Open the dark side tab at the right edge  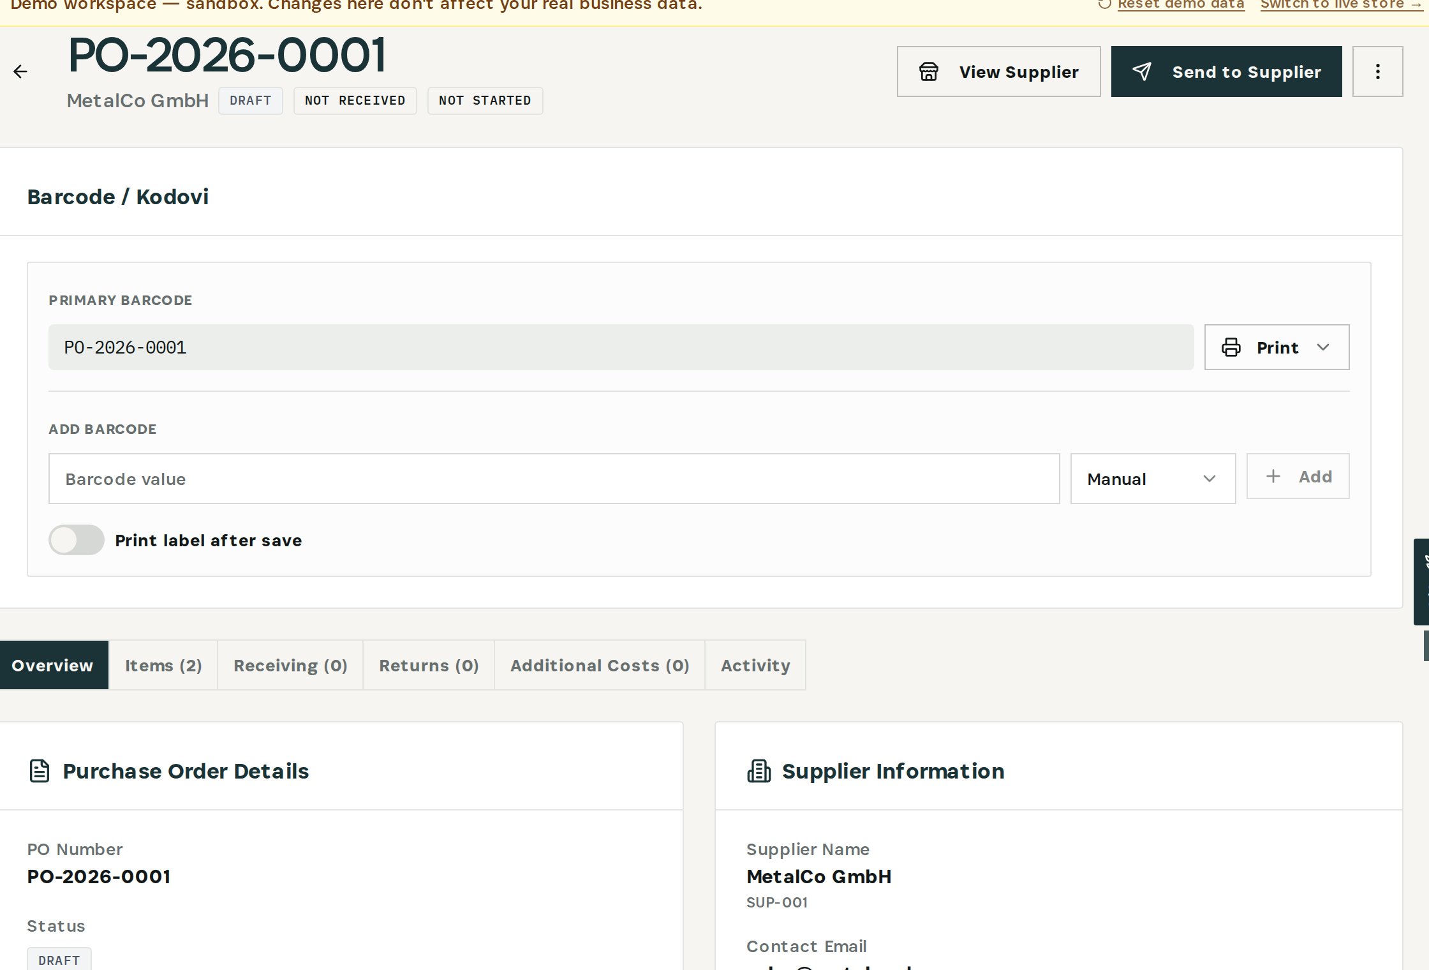pos(1421,581)
